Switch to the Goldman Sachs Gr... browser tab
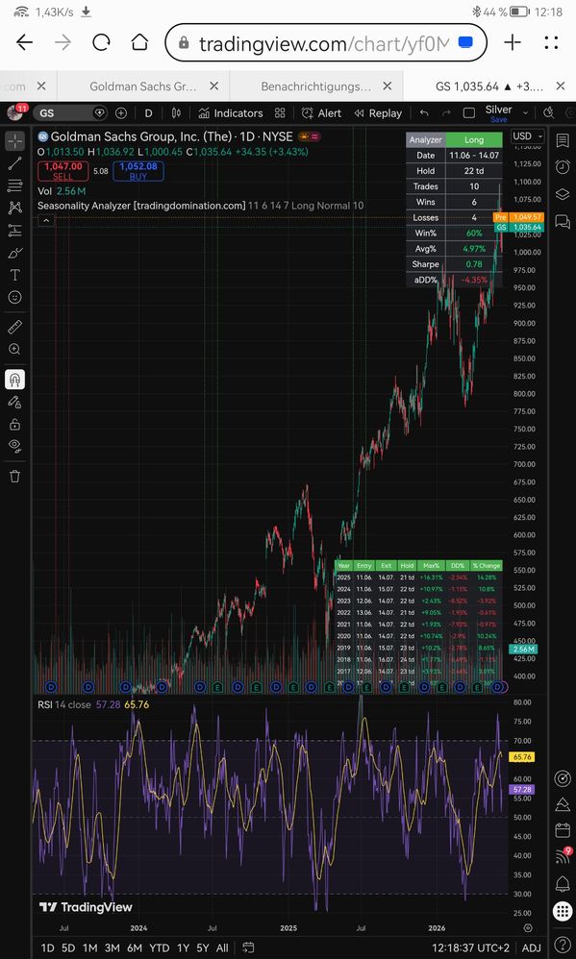Screen dimensions: 576x959 point(142,86)
